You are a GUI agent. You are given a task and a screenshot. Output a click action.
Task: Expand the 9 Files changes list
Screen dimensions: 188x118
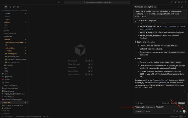(x=139, y=103)
